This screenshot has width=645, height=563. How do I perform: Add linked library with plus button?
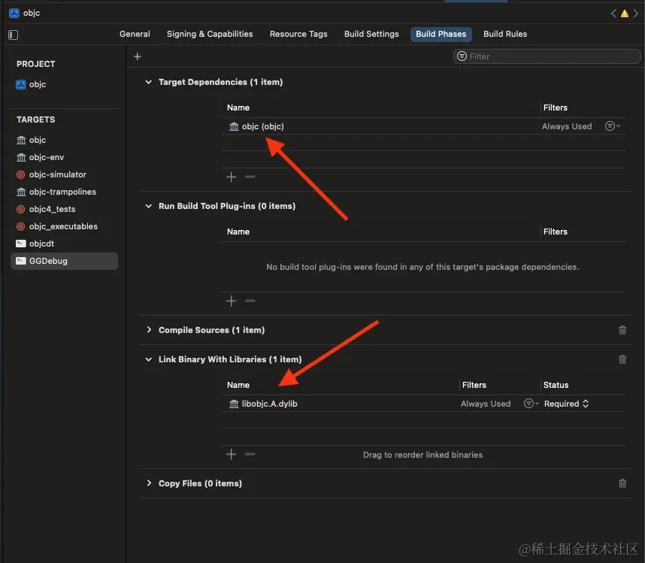[232, 455]
